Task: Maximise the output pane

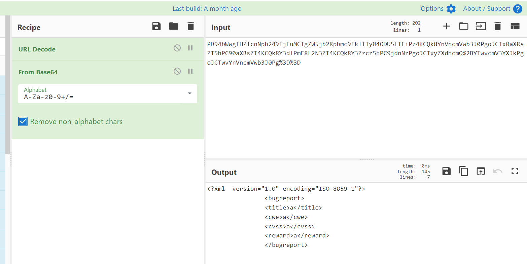Action: click(515, 171)
